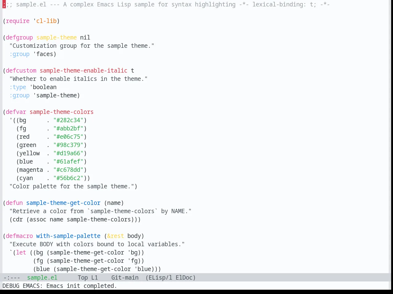Click the ElDoc minor mode indicator

click(184, 277)
